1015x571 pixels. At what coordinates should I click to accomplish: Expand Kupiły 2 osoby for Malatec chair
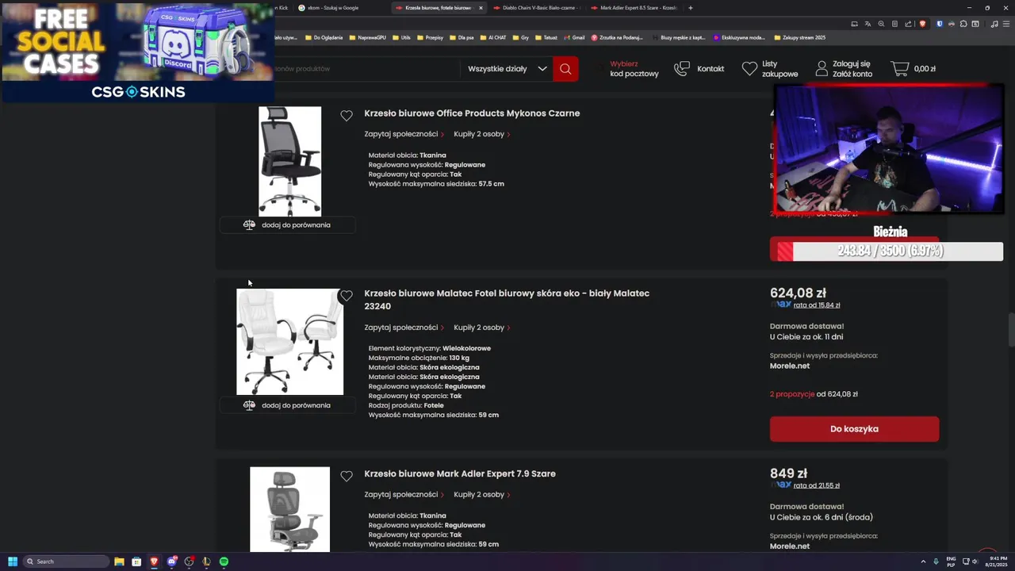pos(481,328)
